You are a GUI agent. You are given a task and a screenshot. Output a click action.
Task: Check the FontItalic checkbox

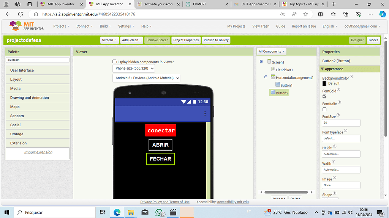324,109
